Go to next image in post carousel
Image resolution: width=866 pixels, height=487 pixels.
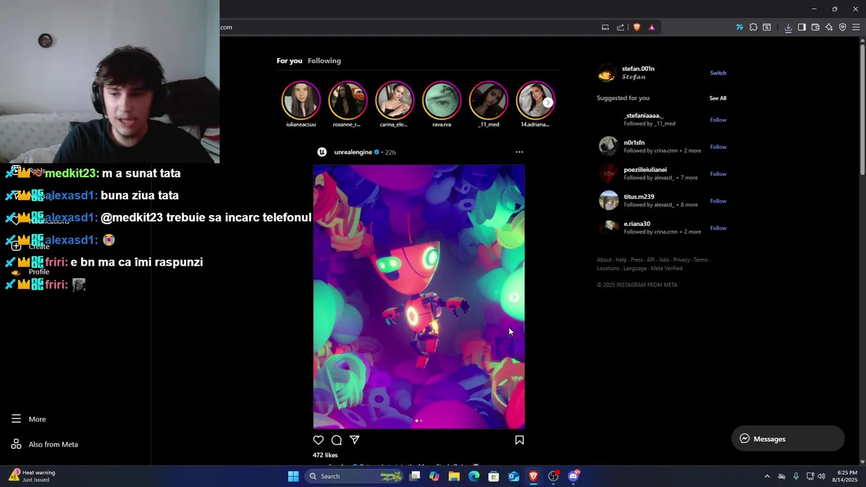tap(514, 297)
